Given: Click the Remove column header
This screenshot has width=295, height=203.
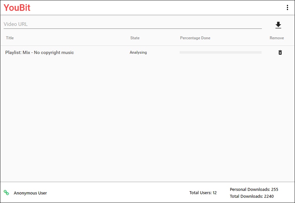Looking at the screenshot, I should 277,38.
